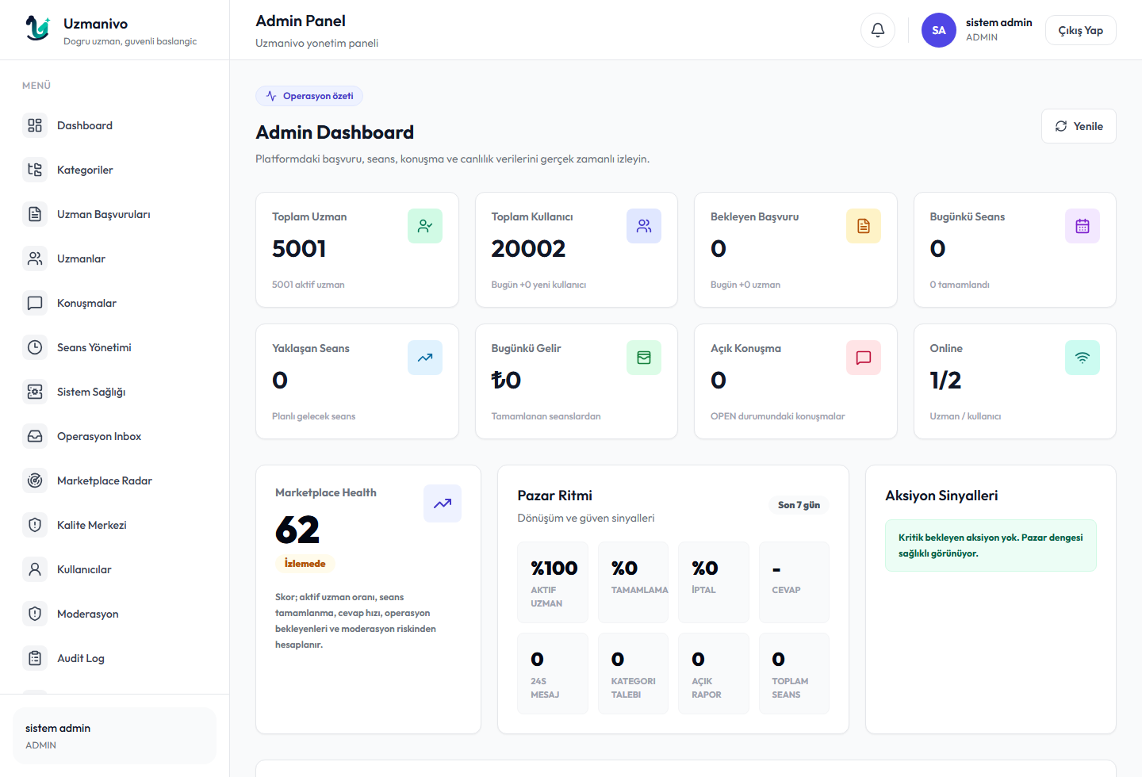Click the Toplam Uzman card icon
Viewport: 1142px width, 777px height.
tap(425, 226)
